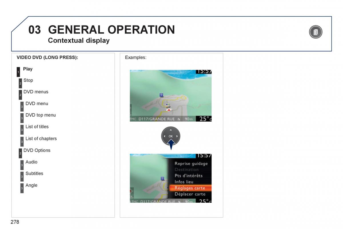The width and height of the screenshot is (343, 229).
Task: Select greyed Destination menu entry
Action: 187,170
